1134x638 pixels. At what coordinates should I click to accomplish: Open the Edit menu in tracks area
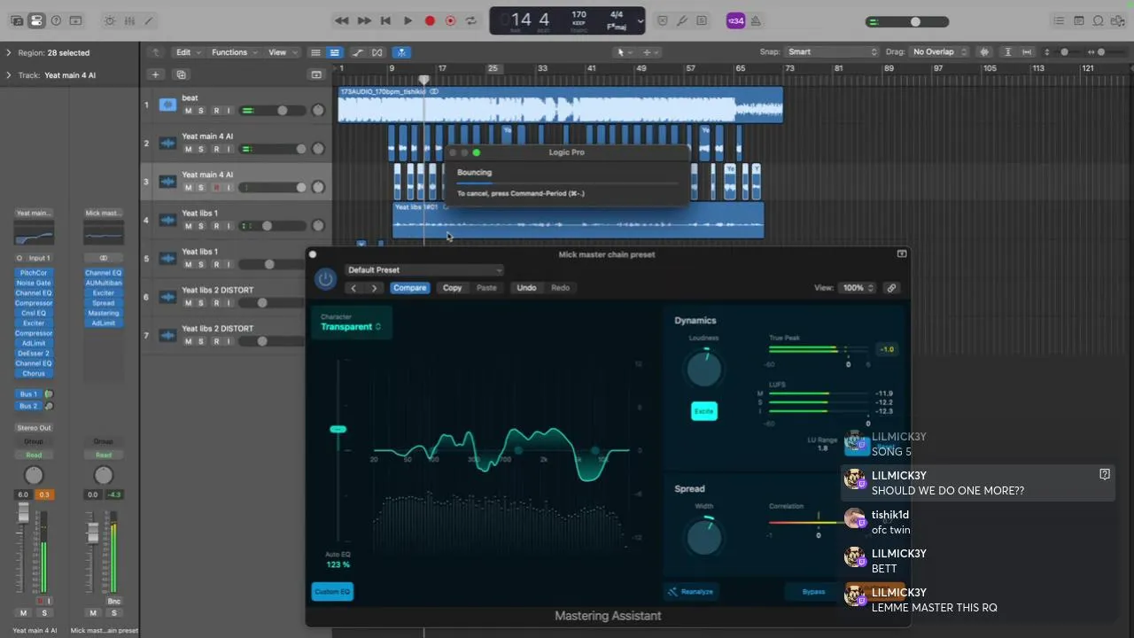pyautogui.click(x=187, y=52)
